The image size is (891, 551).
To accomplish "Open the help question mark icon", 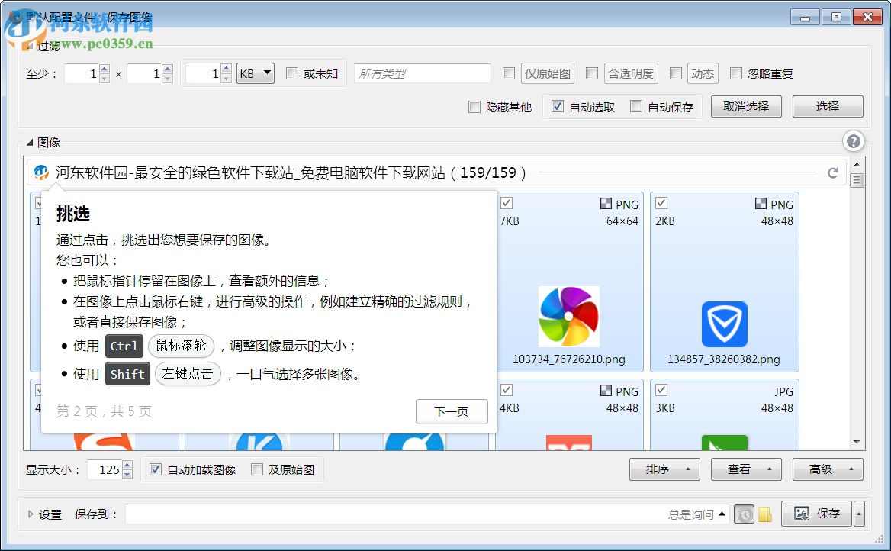I will tap(853, 140).
